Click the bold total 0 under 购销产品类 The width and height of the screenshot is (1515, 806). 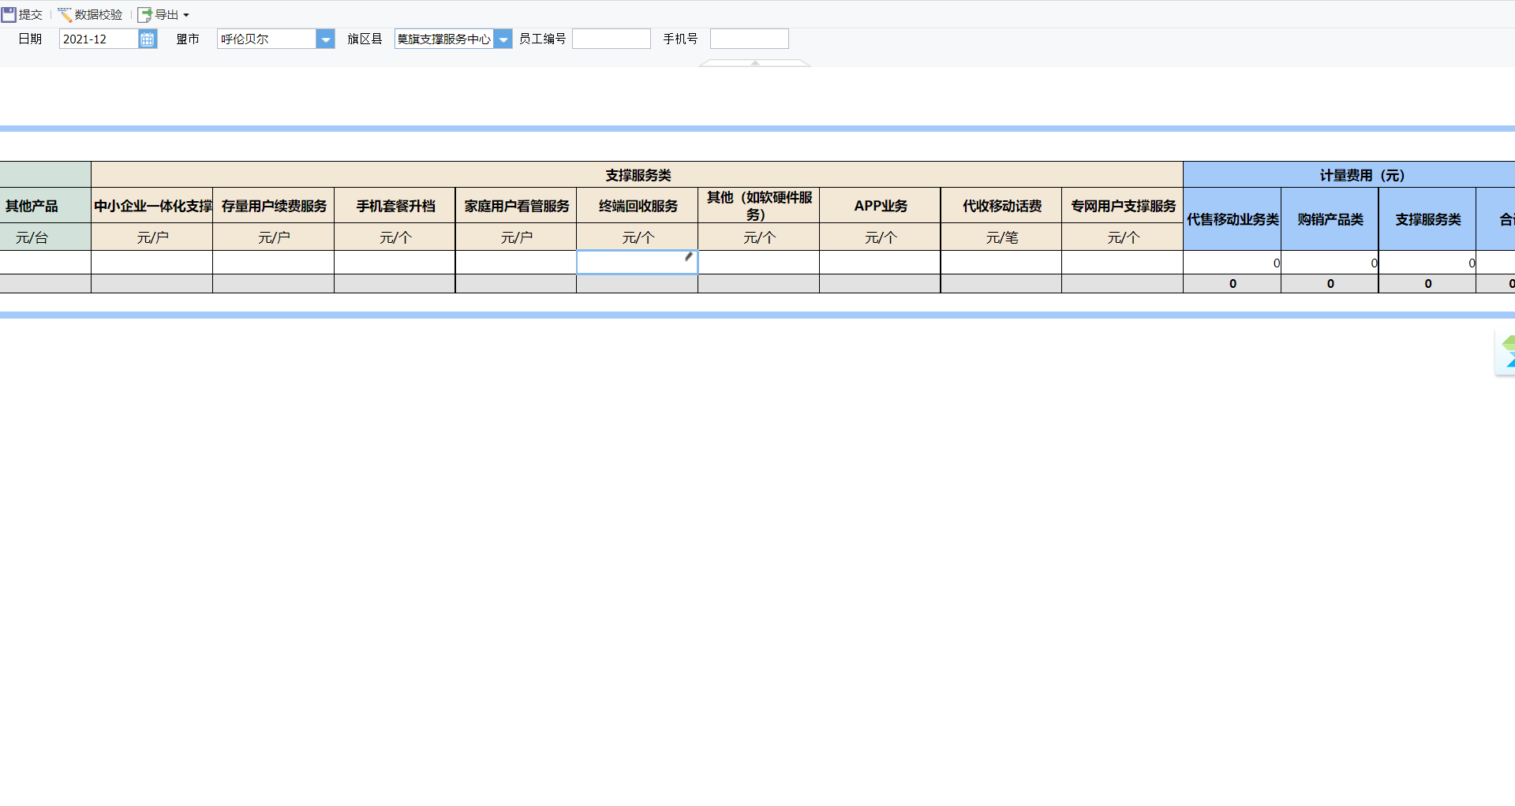[x=1330, y=284]
